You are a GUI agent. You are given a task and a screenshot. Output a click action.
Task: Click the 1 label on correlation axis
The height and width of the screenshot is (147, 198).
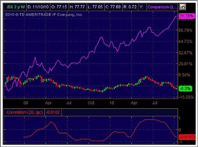click(x=179, y=118)
